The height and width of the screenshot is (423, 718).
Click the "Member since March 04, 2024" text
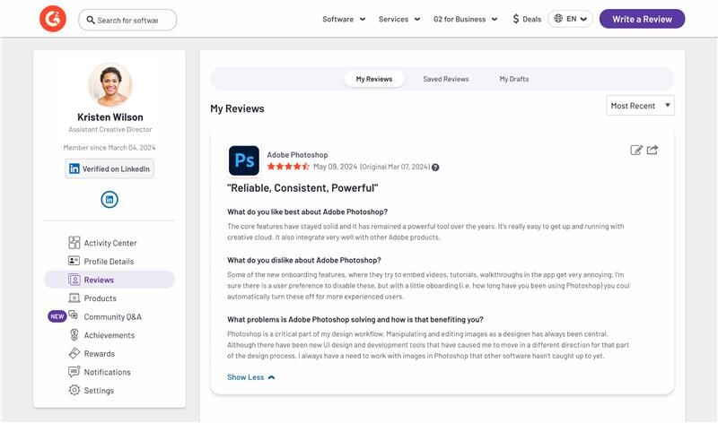tap(109, 147)
